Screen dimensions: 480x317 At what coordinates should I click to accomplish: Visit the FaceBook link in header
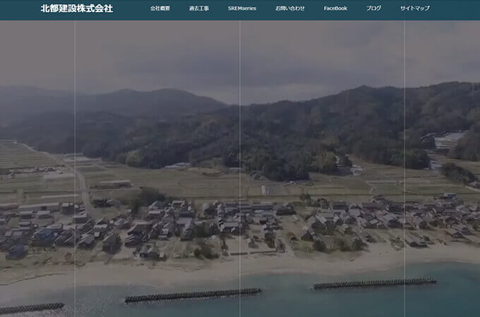[335, 8]
